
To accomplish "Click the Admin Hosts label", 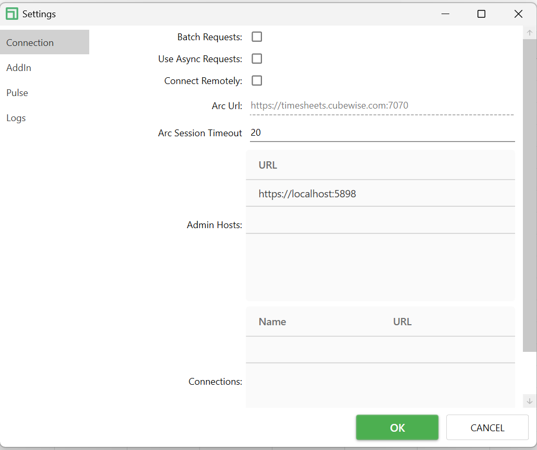I will click(214, 224).
